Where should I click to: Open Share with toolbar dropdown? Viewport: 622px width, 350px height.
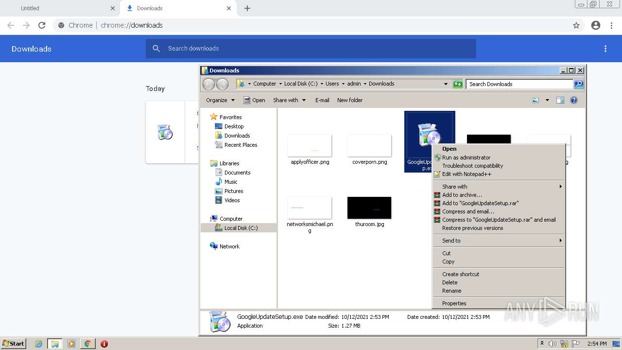click(290, 100)
